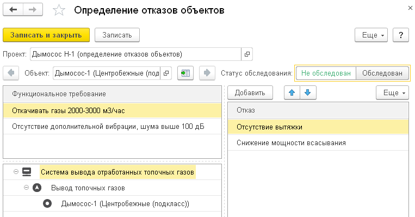Viewport: 415px width, 217px height.
Task: Select row Снижение мощности всасывания
Action: tap(318, 143)
